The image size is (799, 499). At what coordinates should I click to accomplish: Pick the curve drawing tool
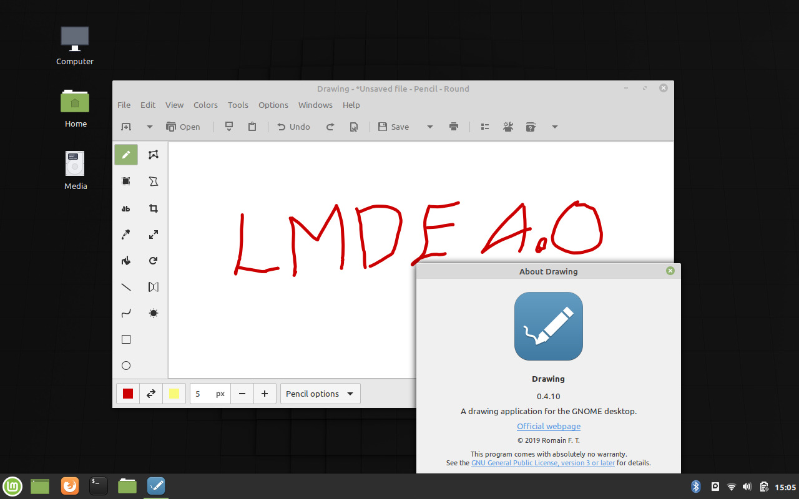[125, 313]
